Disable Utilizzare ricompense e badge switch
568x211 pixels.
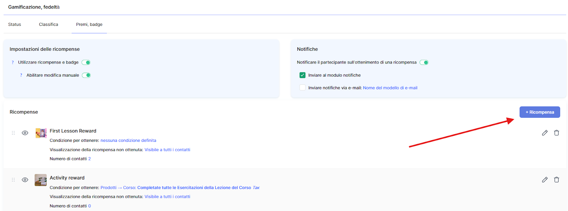86,62
